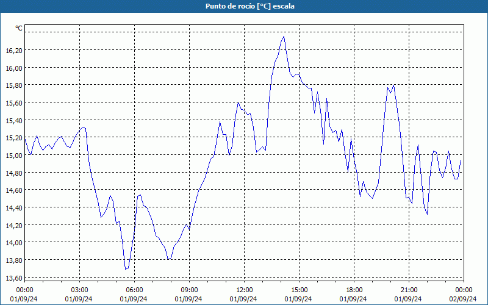Click the 03:00 time axis label
This screenshot has width=488, height=305.
(x=79, y=290)
